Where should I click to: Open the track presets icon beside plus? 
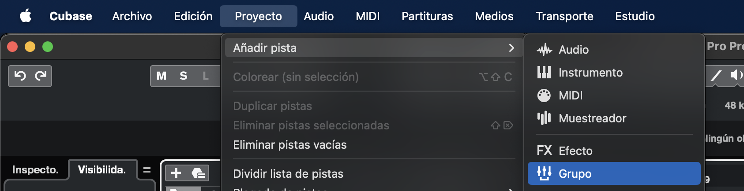coord(198,173)
